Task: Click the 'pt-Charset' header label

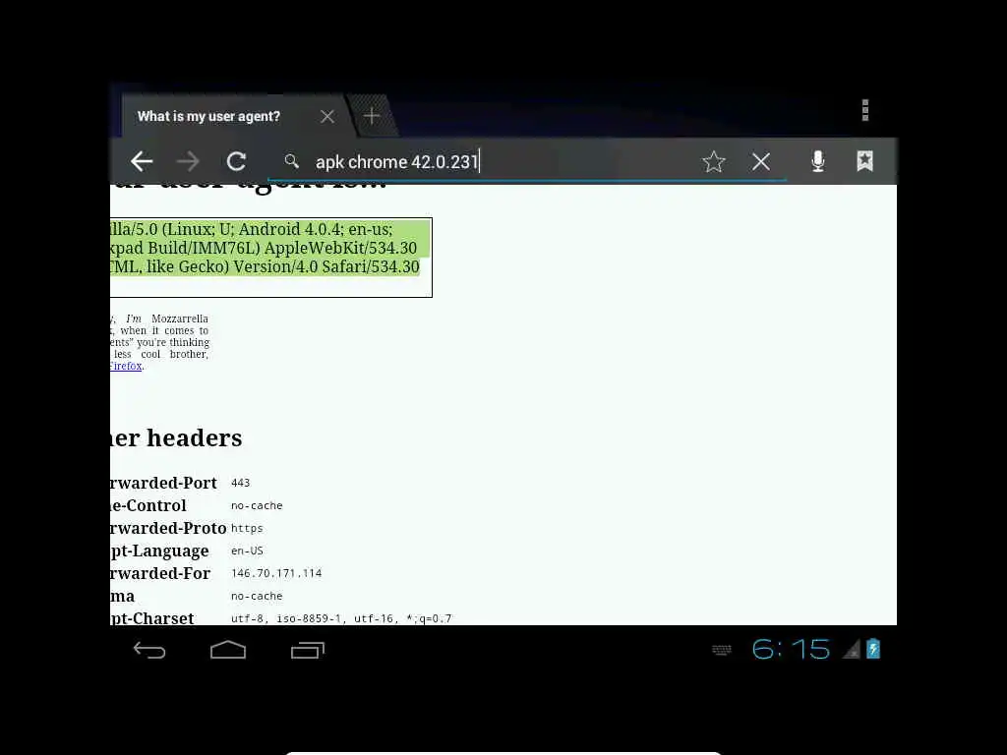Action: (152, 618)
